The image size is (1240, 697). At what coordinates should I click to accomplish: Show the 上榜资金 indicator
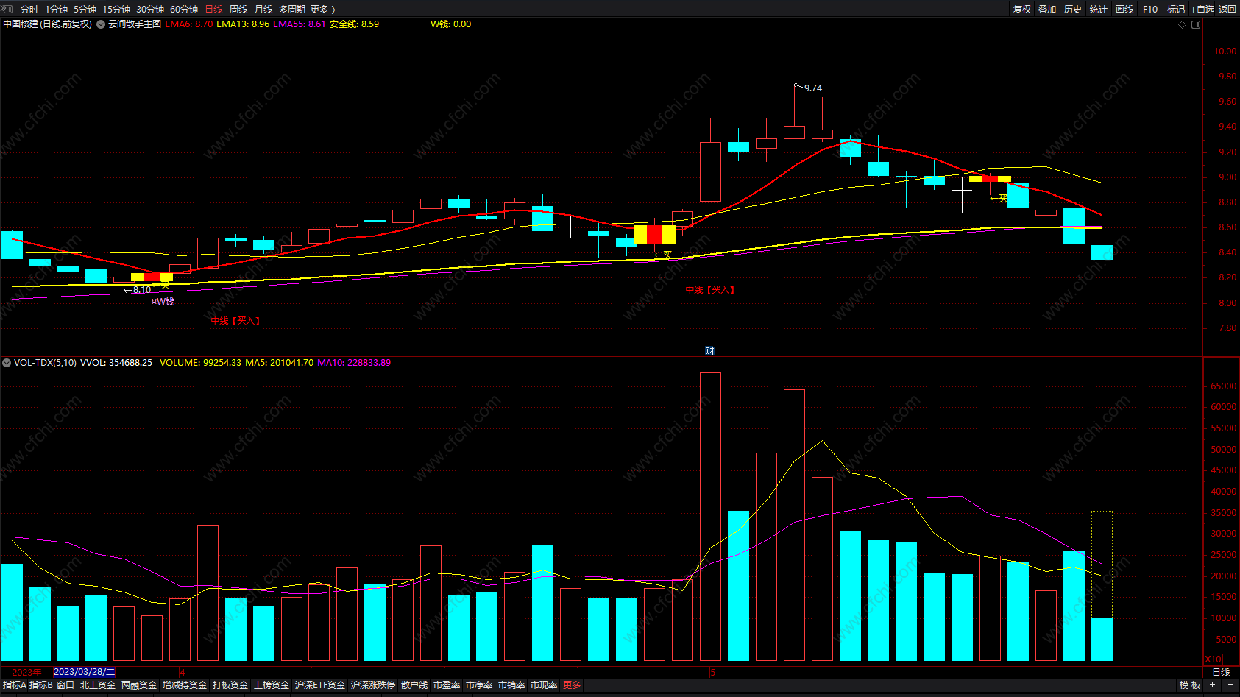click(272, 685)
